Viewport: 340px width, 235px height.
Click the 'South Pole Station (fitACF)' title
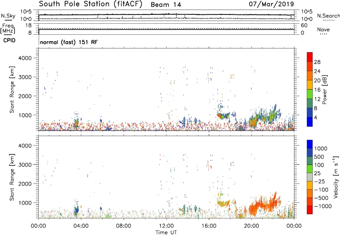pos(91,4)
